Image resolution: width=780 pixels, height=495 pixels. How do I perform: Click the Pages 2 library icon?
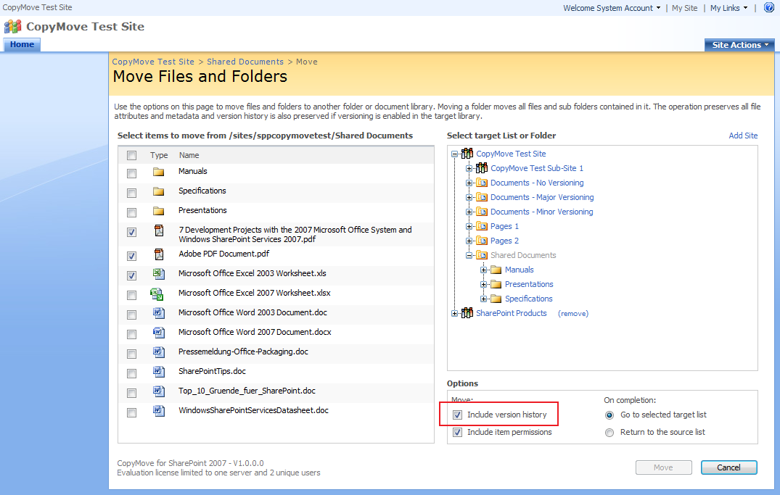[x=482, y=241]
